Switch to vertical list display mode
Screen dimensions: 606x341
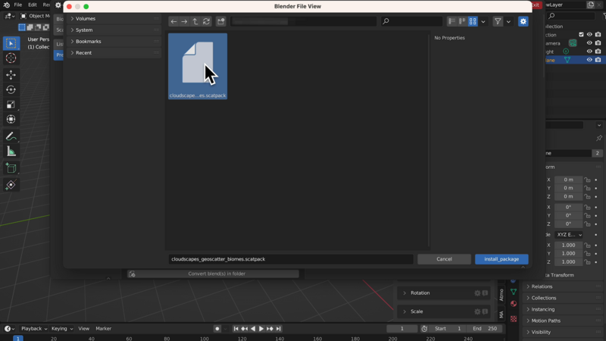tap(451, 22)
